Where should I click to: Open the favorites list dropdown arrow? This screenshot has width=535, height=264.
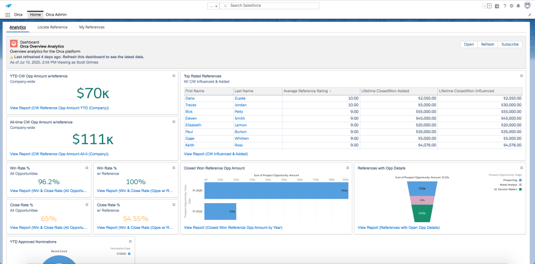point(489,6)
